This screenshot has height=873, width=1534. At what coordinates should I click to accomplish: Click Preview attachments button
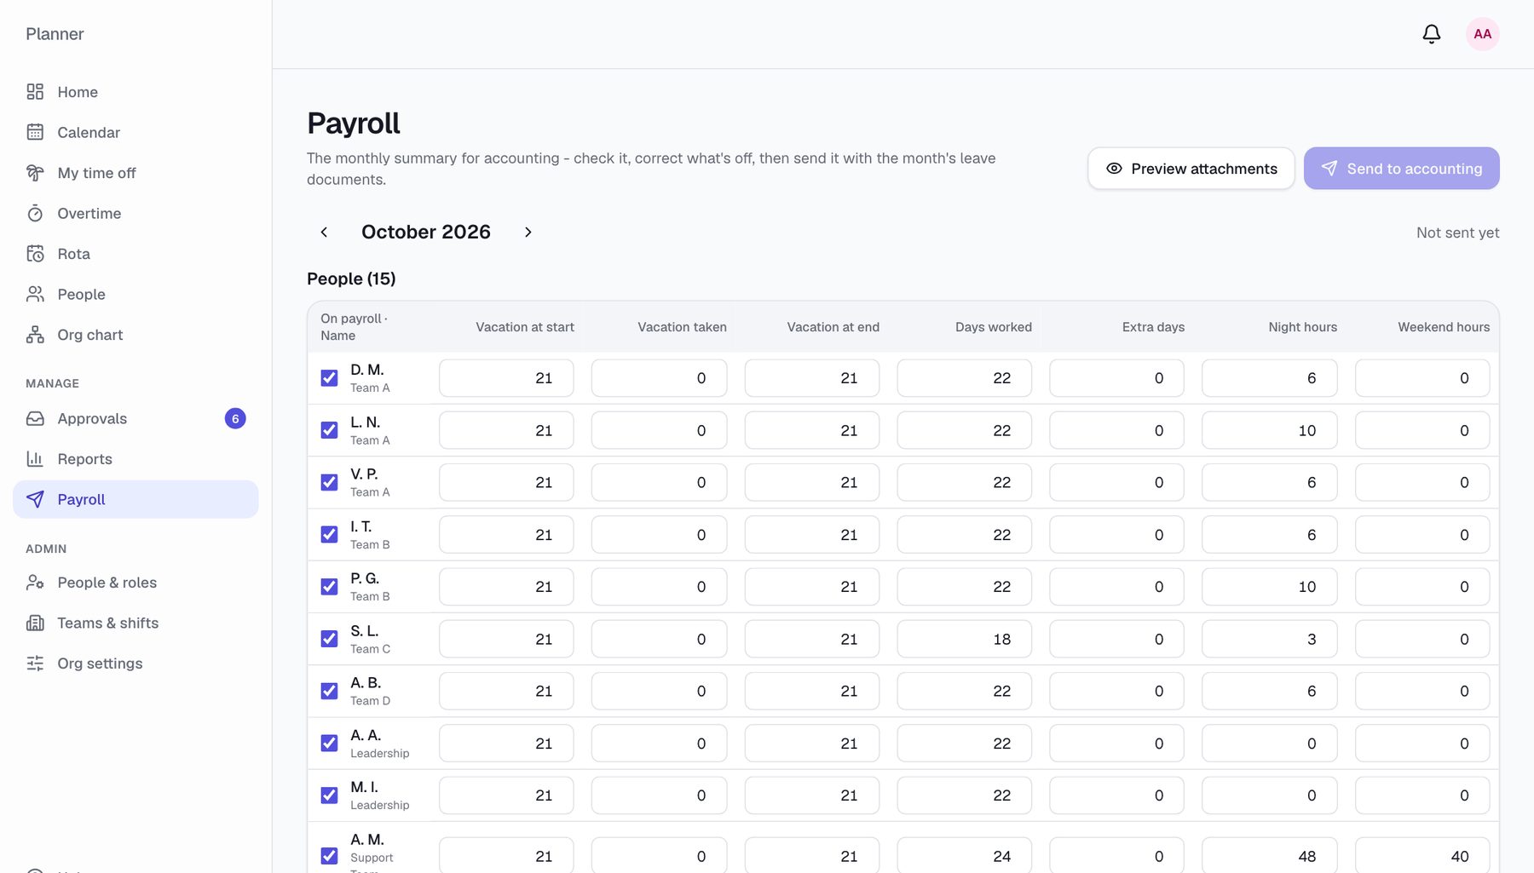1191,169
